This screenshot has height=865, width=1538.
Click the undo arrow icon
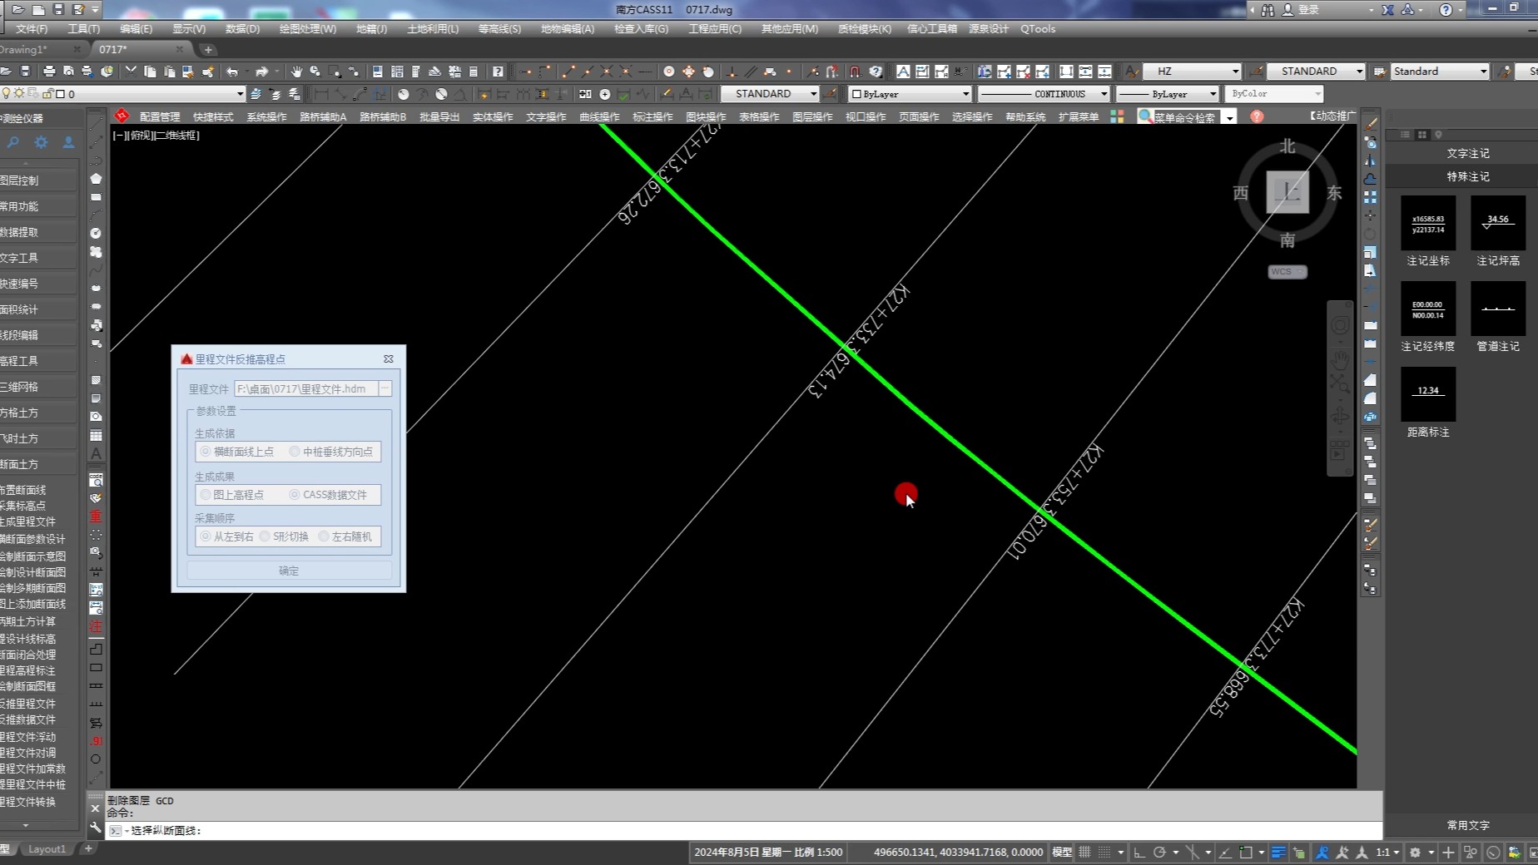click(232, 72)
